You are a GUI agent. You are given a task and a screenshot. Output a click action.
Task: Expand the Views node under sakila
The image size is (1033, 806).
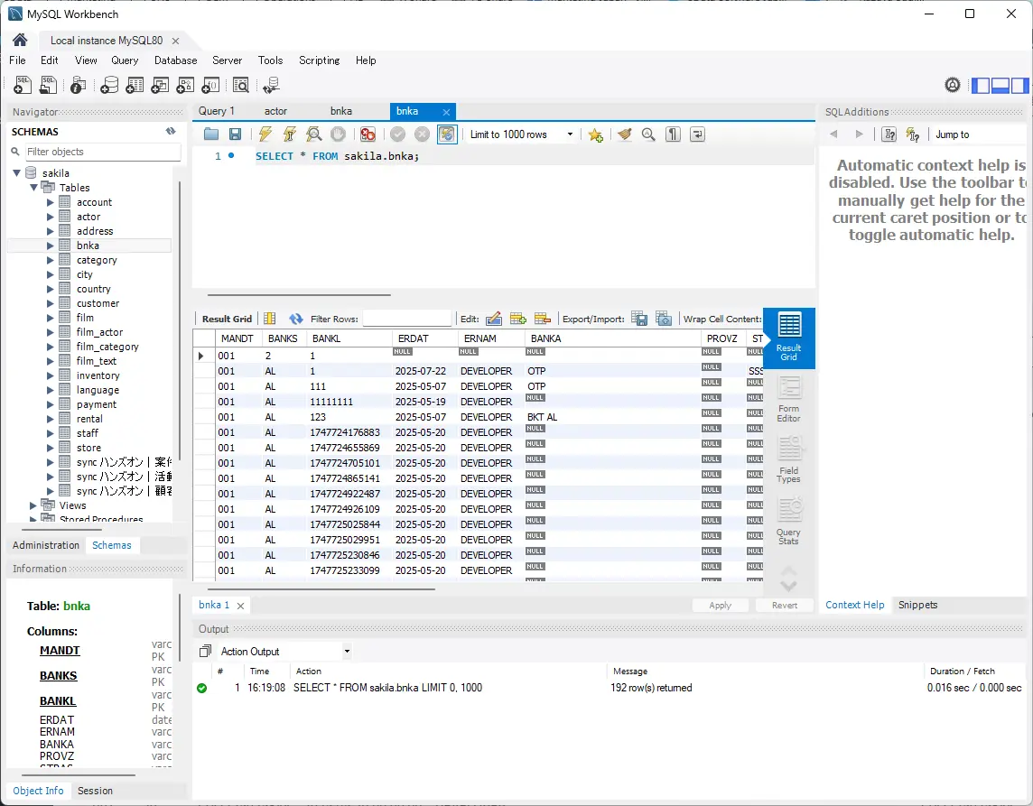pyautogui.click(x=32, y=505)
